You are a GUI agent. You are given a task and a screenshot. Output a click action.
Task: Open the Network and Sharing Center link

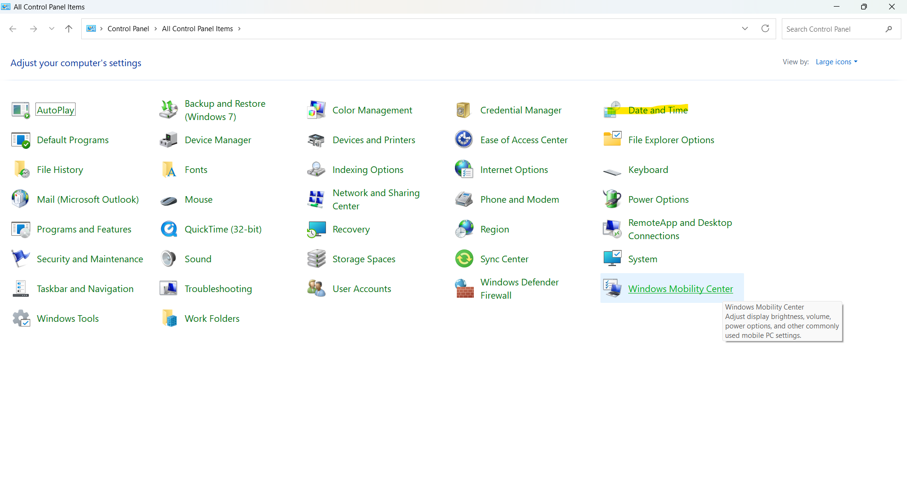[376, 199]
